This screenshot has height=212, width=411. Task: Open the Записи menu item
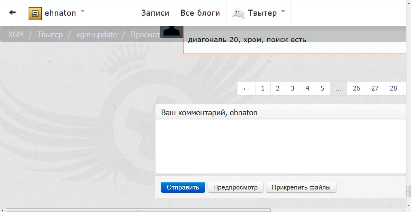155,13
